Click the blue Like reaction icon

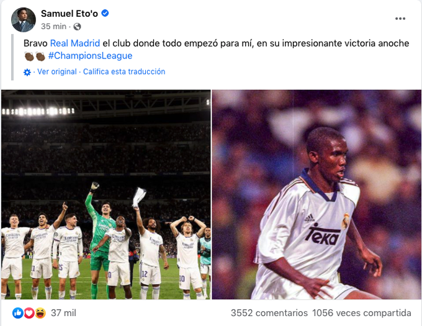pyautogui.click(x=18, y=313)
